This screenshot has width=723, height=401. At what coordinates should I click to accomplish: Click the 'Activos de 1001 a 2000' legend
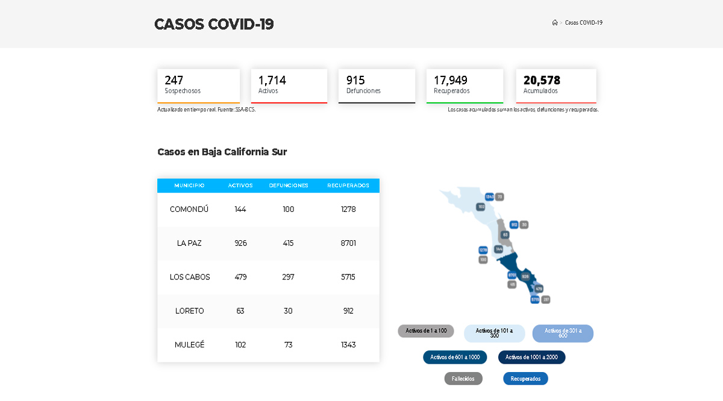click(531, 357)
